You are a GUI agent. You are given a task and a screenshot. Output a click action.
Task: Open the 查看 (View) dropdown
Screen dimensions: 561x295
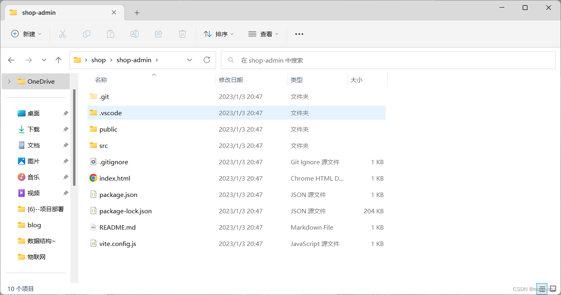click(x=263, y=34)
